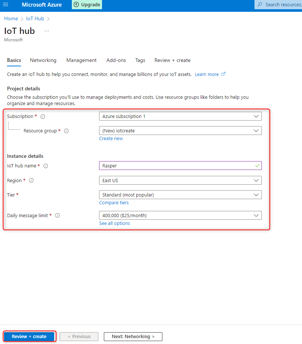302x344 pixels.
Task: Click the Microsoft Azure portal title
Action: 42,4
